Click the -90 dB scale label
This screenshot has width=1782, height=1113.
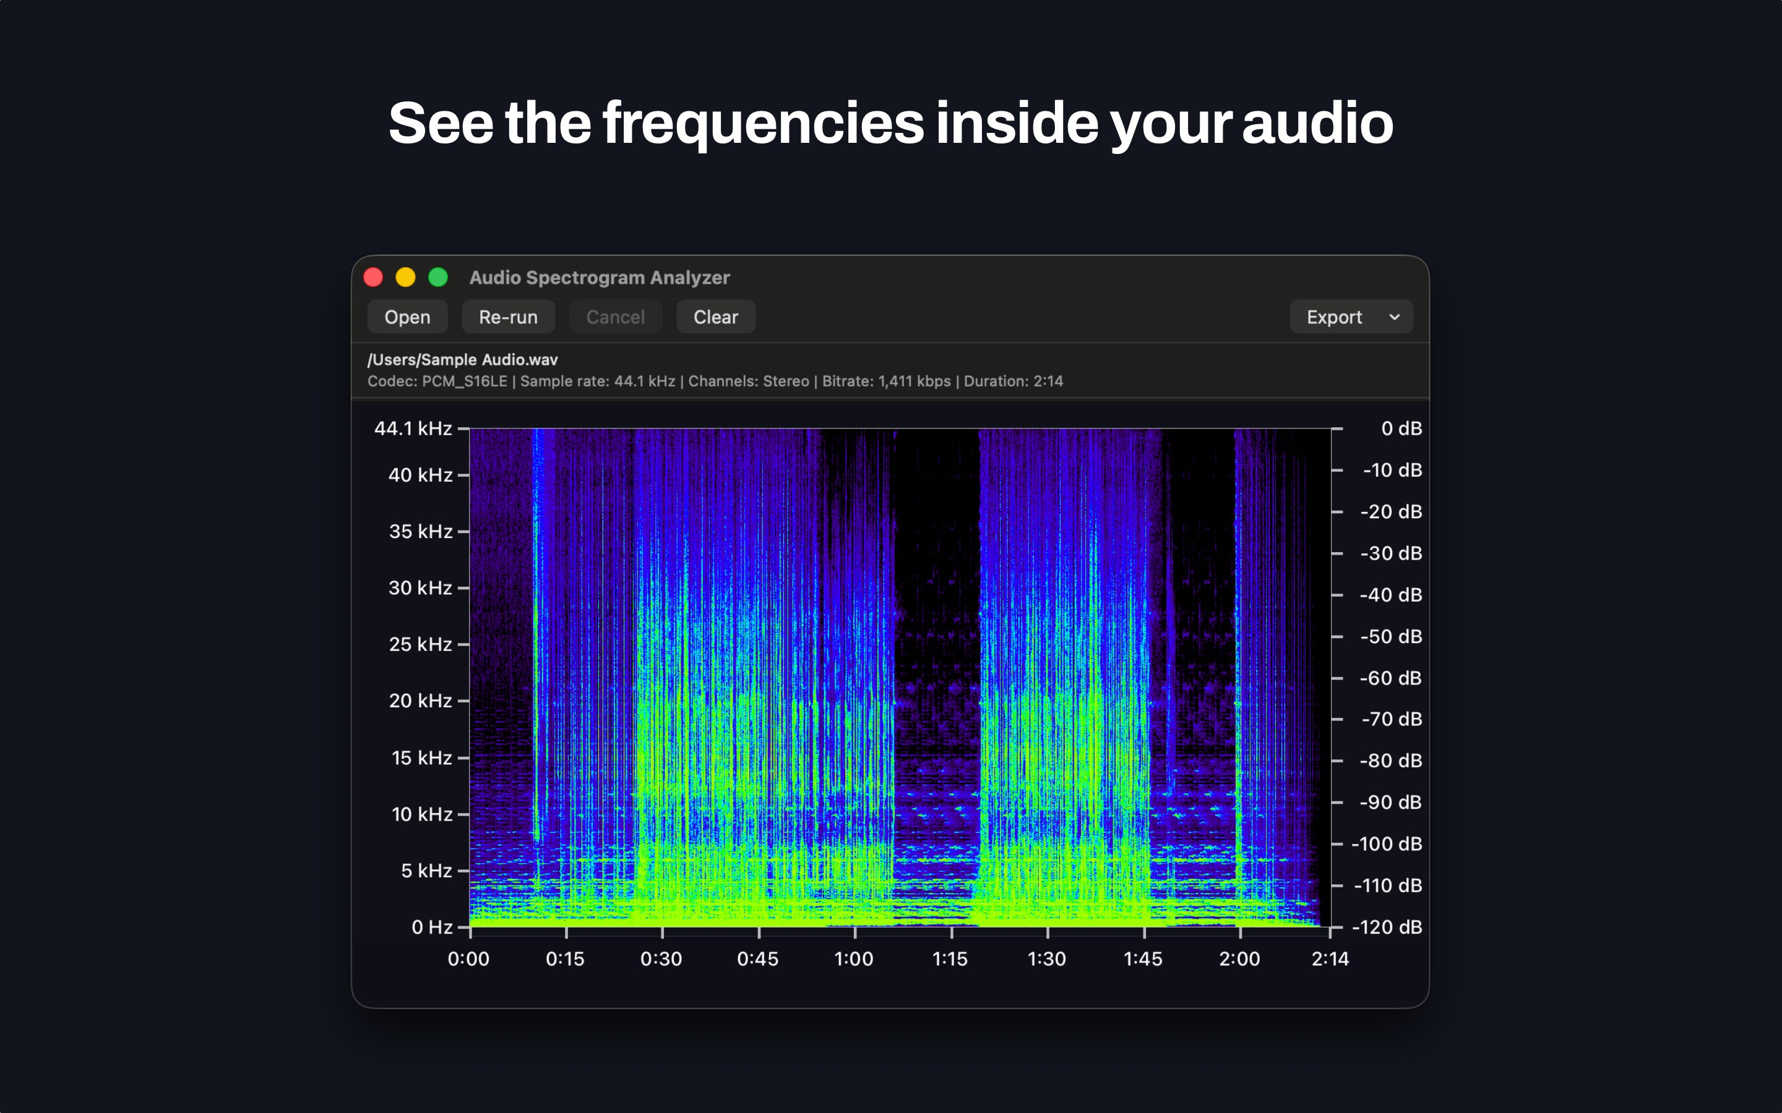point(1391,803)
